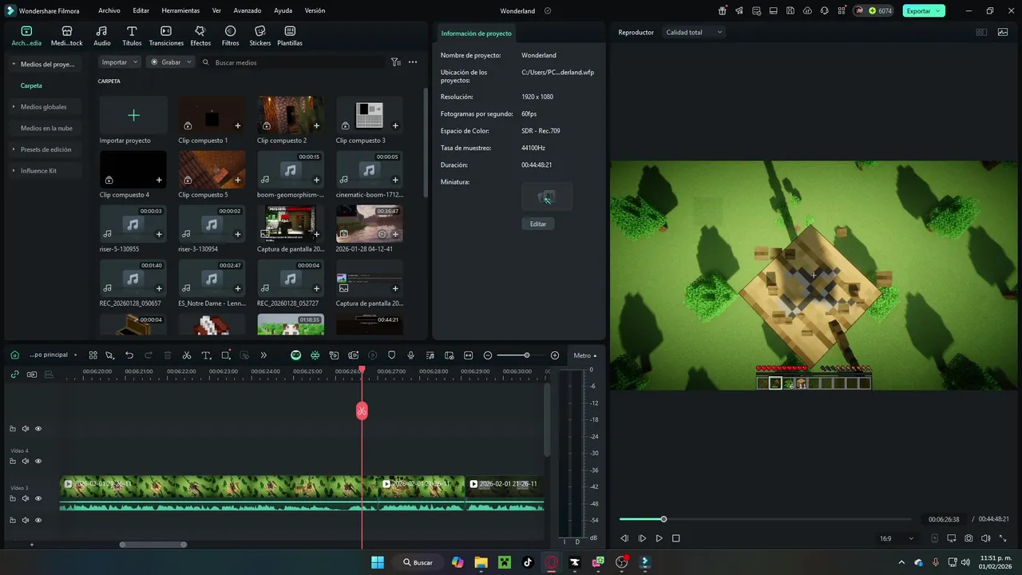Screen dimensions: 1022x575
Task: Select the Crop rectangle tool in timeline toolbar
Action: (x=226, y=355)
